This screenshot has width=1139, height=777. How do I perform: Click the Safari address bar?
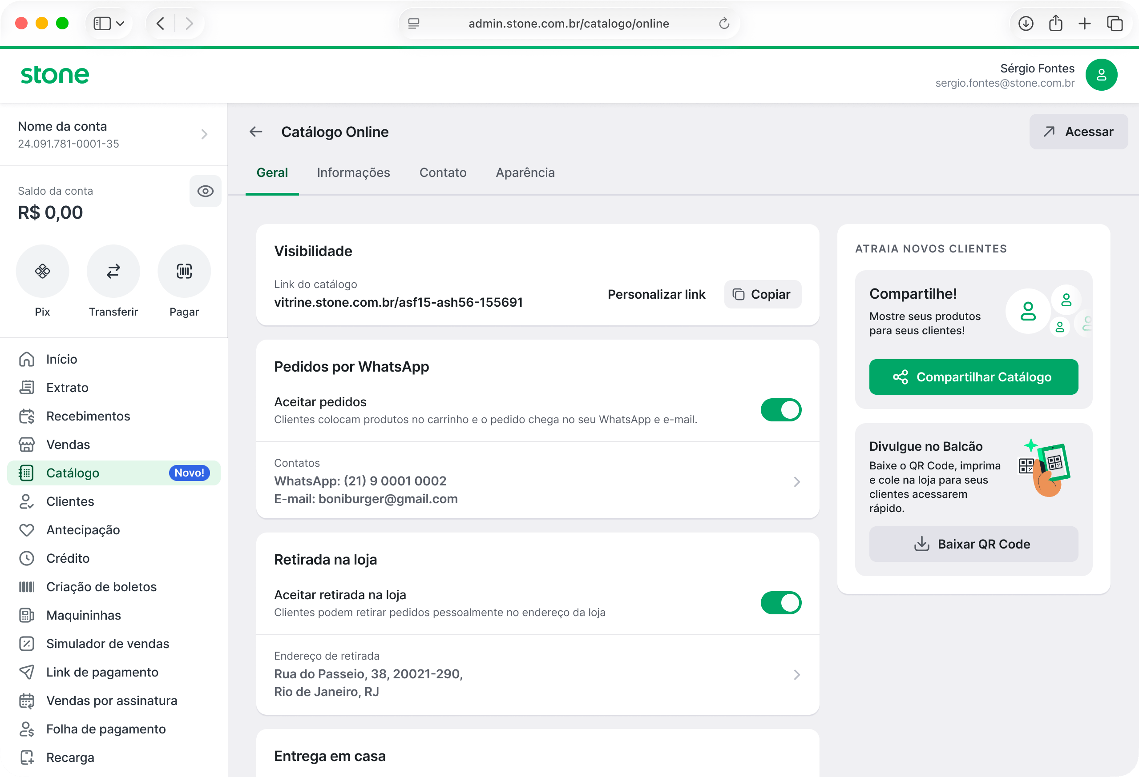click(x=569, y=23)
